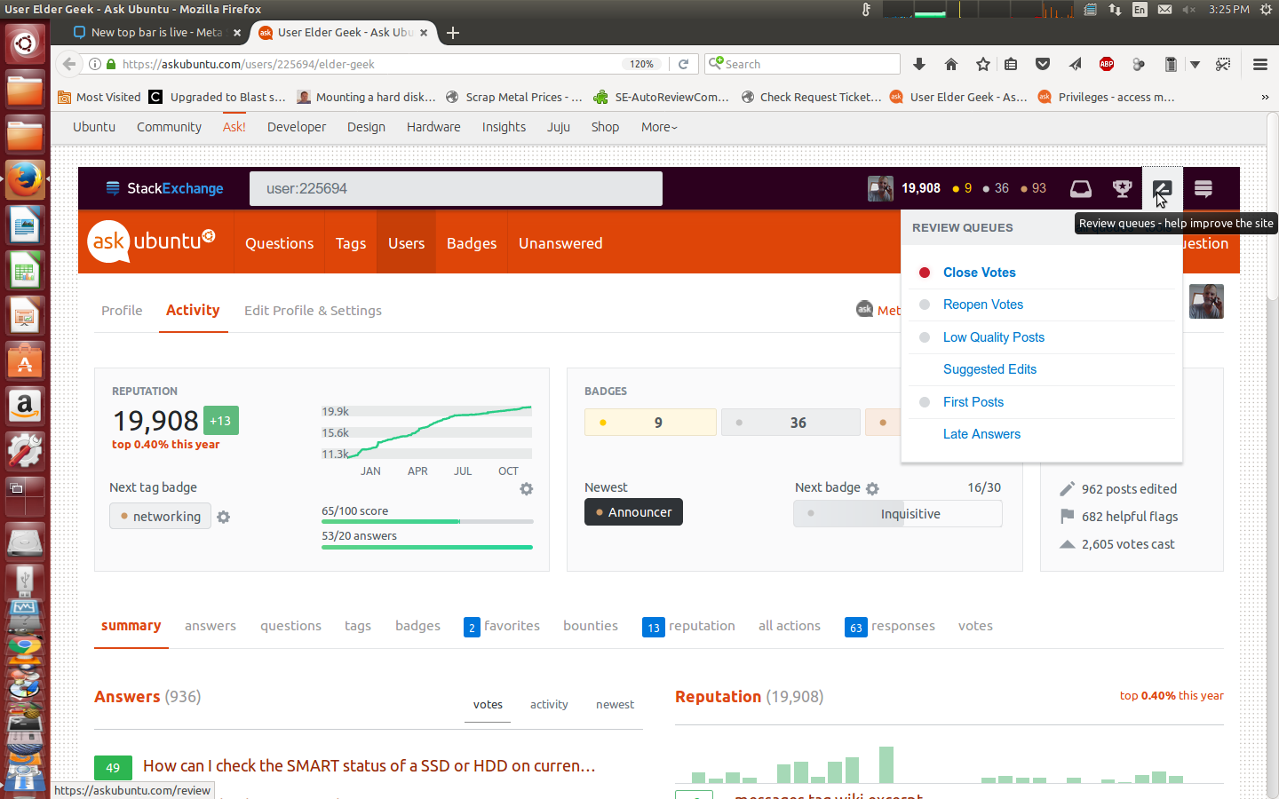1279x799 pixels.
Task: Open Low Quality Posts queue
Action: 993,337
